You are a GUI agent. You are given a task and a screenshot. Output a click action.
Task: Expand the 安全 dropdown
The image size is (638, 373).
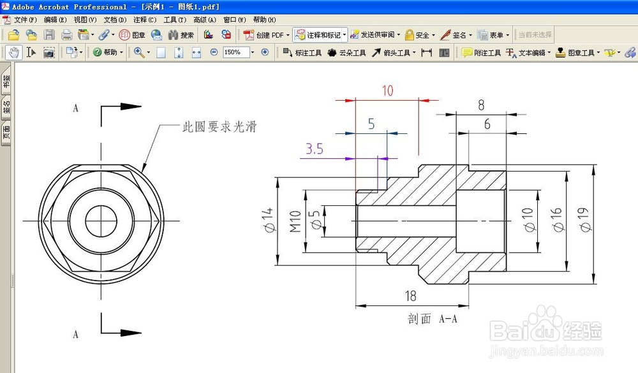coord(433,36)
